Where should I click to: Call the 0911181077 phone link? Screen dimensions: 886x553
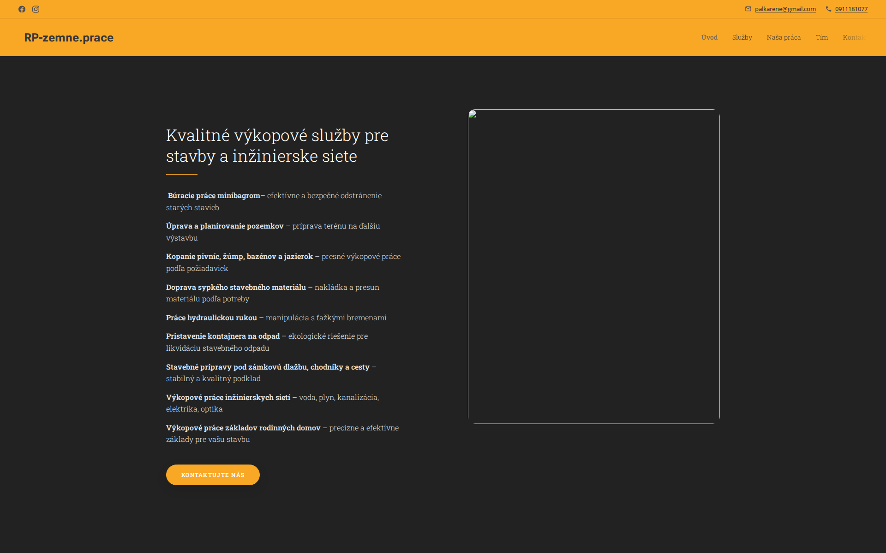pos(851,9)
